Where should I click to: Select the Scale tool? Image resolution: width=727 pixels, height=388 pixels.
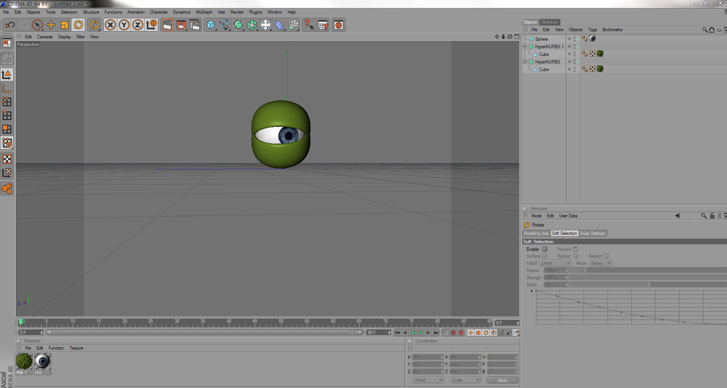point(65,25)
